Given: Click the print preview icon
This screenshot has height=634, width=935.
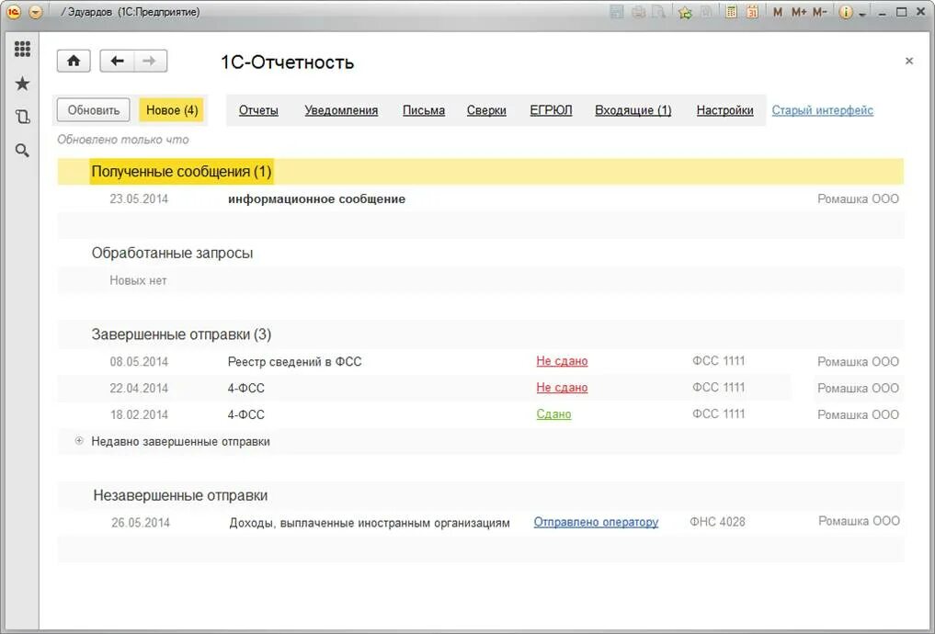Looking at the screenshot, I should click(657, 11).
